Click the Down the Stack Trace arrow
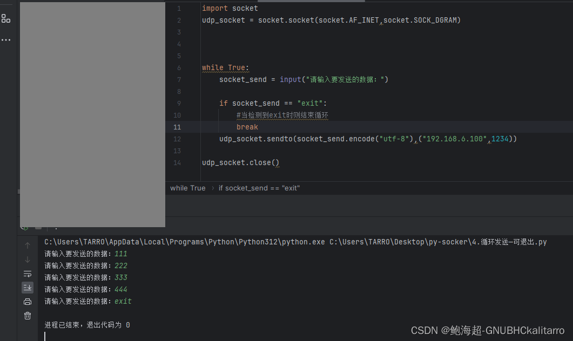Screen dimensions: 573x341 (x=28, y=260)
